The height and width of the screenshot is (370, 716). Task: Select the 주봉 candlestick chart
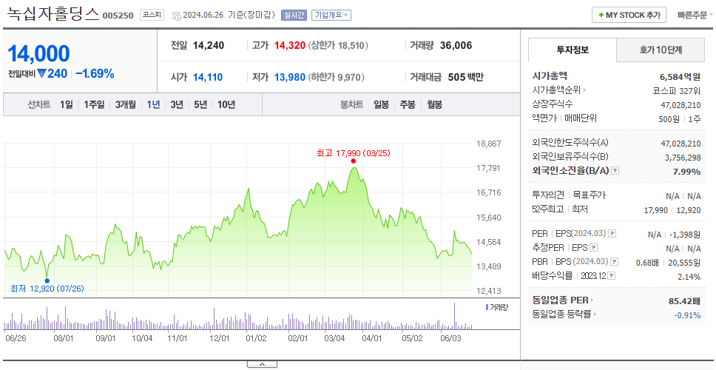coord(408,104)
